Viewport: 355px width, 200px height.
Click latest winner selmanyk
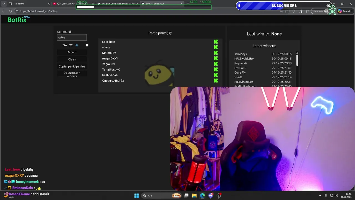pyautogui.click(x=241, y=54)
